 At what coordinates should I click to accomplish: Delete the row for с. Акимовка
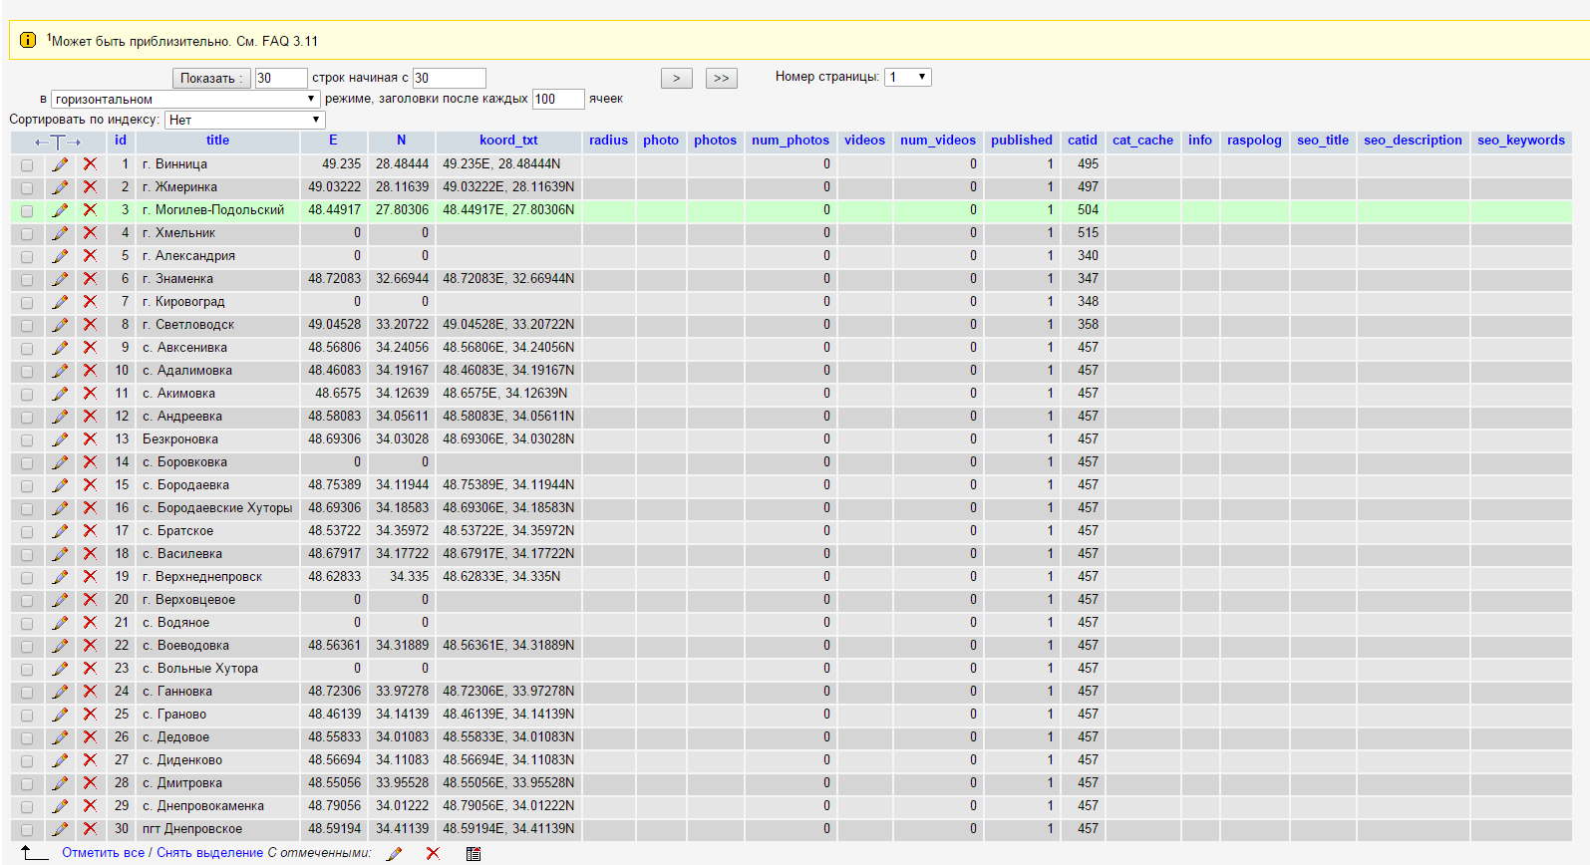90,394
